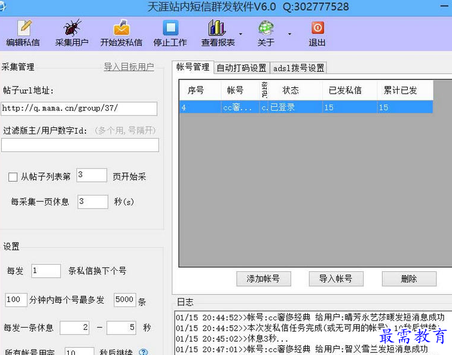The height and width of the screenshot is (355, 452).
Task: Click the maximum rest field showing 5
Action: (x=121, y=328)
